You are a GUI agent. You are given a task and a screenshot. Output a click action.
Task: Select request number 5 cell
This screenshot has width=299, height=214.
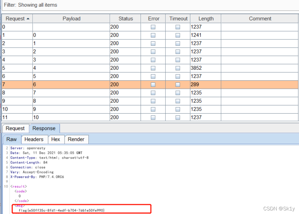(17, 68)
